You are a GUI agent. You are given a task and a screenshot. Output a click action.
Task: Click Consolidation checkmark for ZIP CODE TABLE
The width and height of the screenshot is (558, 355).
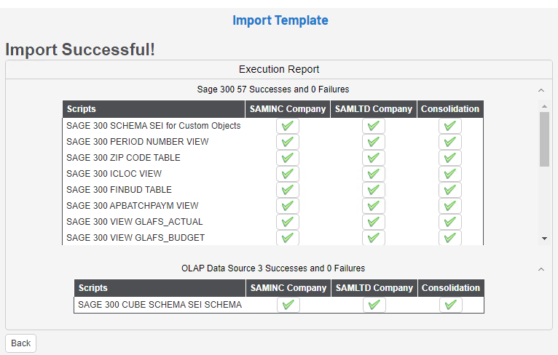click(x=449, y=158)
